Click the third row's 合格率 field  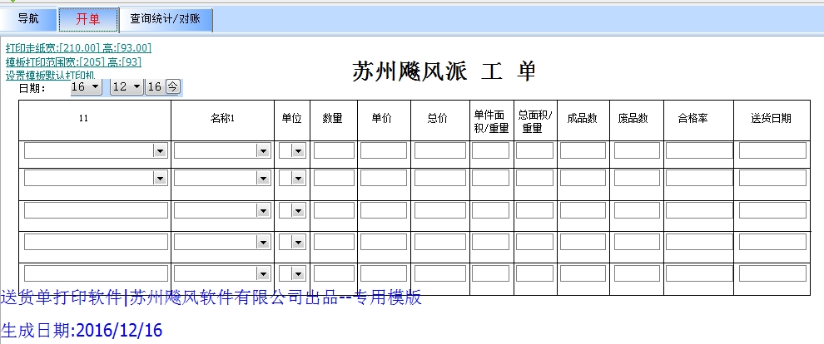699,210
